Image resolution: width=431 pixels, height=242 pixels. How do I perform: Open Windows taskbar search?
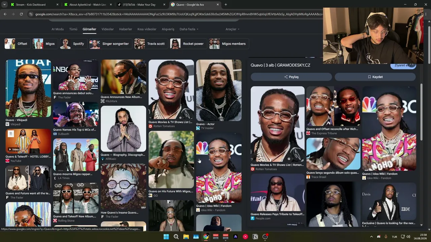[176, 237]
